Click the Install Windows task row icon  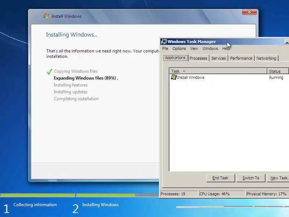coord(173,77)
